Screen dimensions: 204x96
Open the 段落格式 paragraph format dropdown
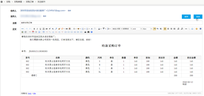pos(127,29)
